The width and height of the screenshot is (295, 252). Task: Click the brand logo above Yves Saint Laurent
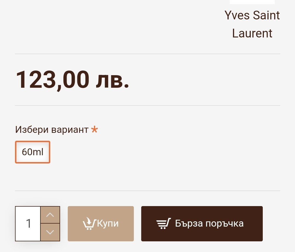[252, 2]
